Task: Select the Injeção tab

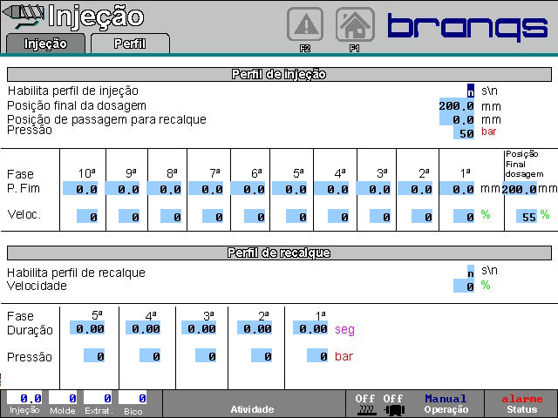Action: click(45, 43)
